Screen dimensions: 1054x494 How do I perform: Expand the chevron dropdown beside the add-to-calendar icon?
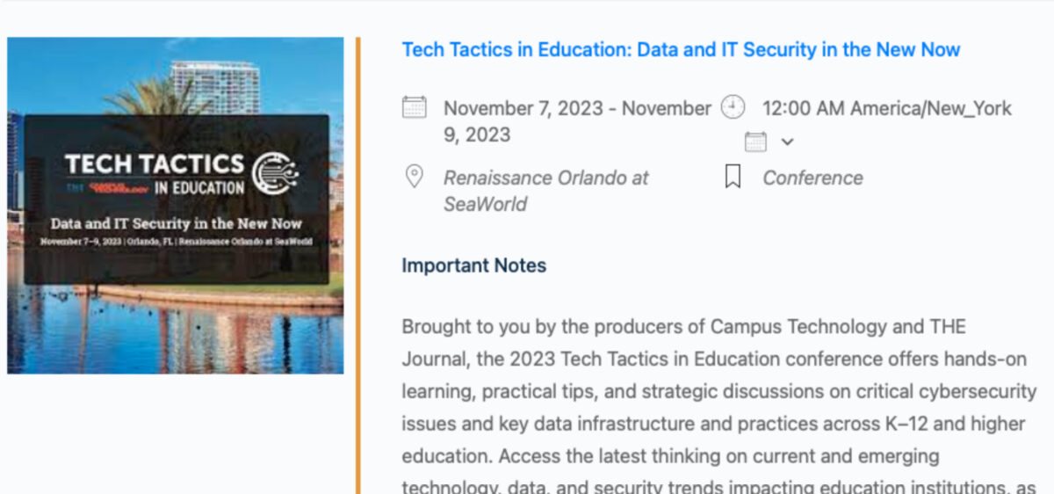[787, 142]
